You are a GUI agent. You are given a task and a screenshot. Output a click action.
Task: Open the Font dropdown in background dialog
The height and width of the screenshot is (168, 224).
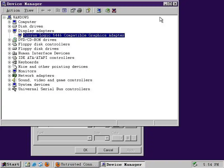coord(90,138)
